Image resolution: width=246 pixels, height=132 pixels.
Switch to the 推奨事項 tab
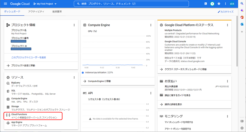click(57, 12)
